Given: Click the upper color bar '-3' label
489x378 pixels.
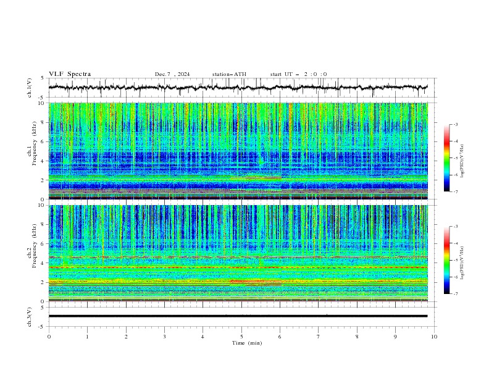Looking at the screenshot, I should [x=455, y=124].
